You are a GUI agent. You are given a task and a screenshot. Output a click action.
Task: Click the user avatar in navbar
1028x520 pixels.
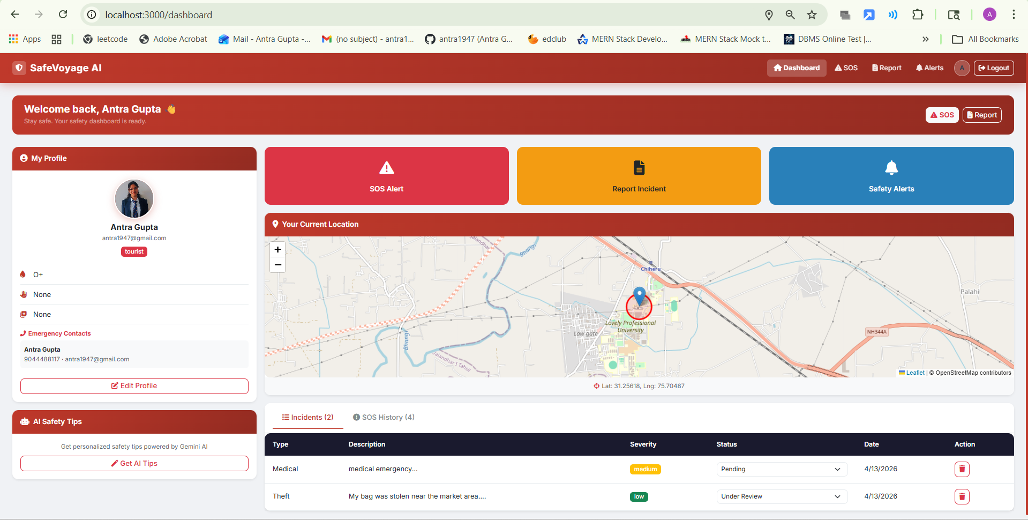click(x=962, y=68)
